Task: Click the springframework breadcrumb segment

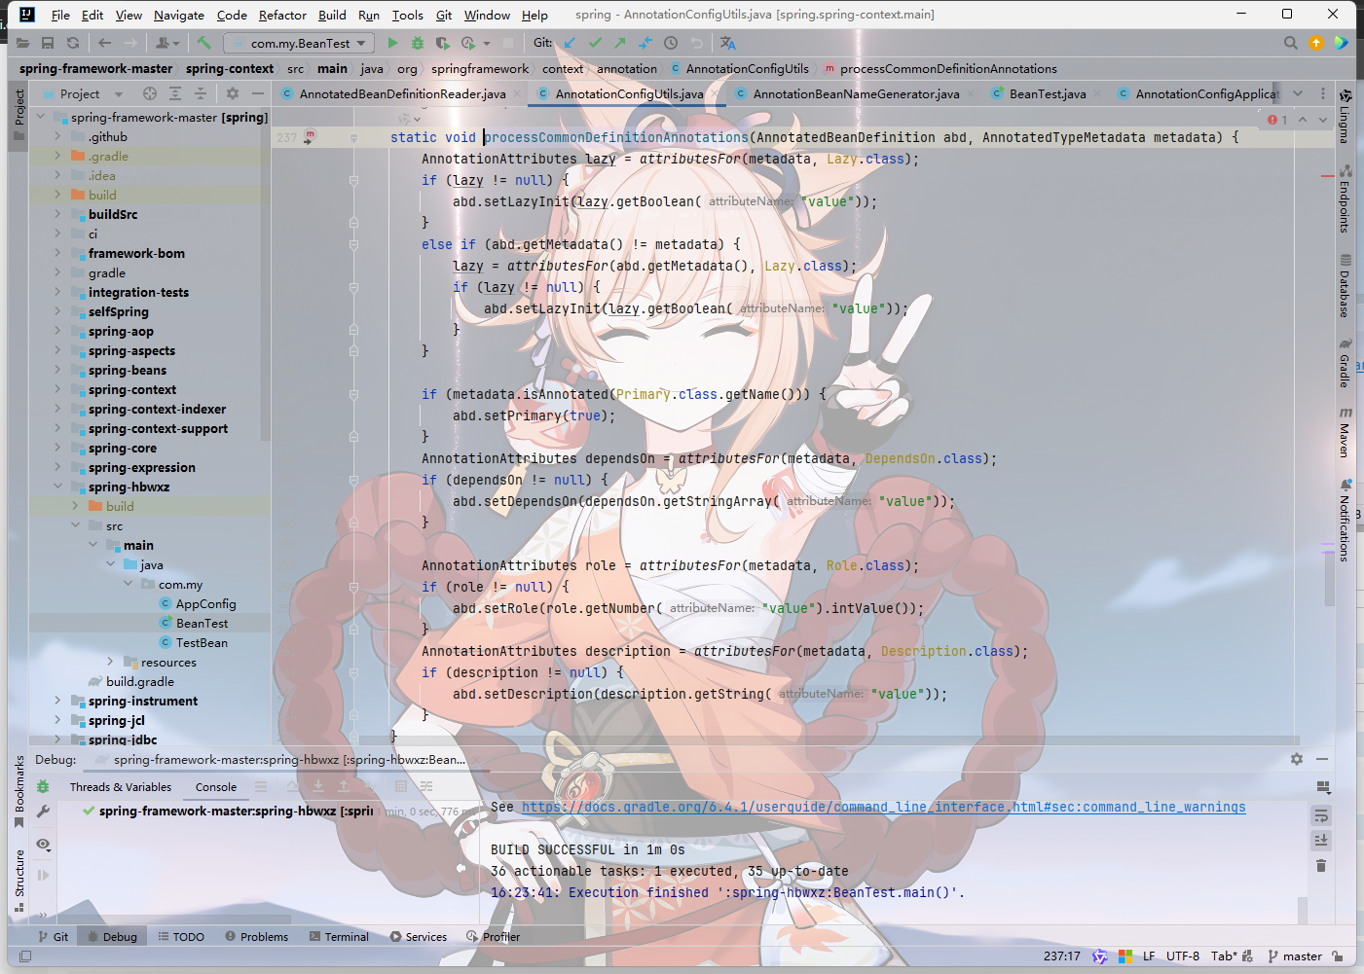Action: [x=480, y=68]
